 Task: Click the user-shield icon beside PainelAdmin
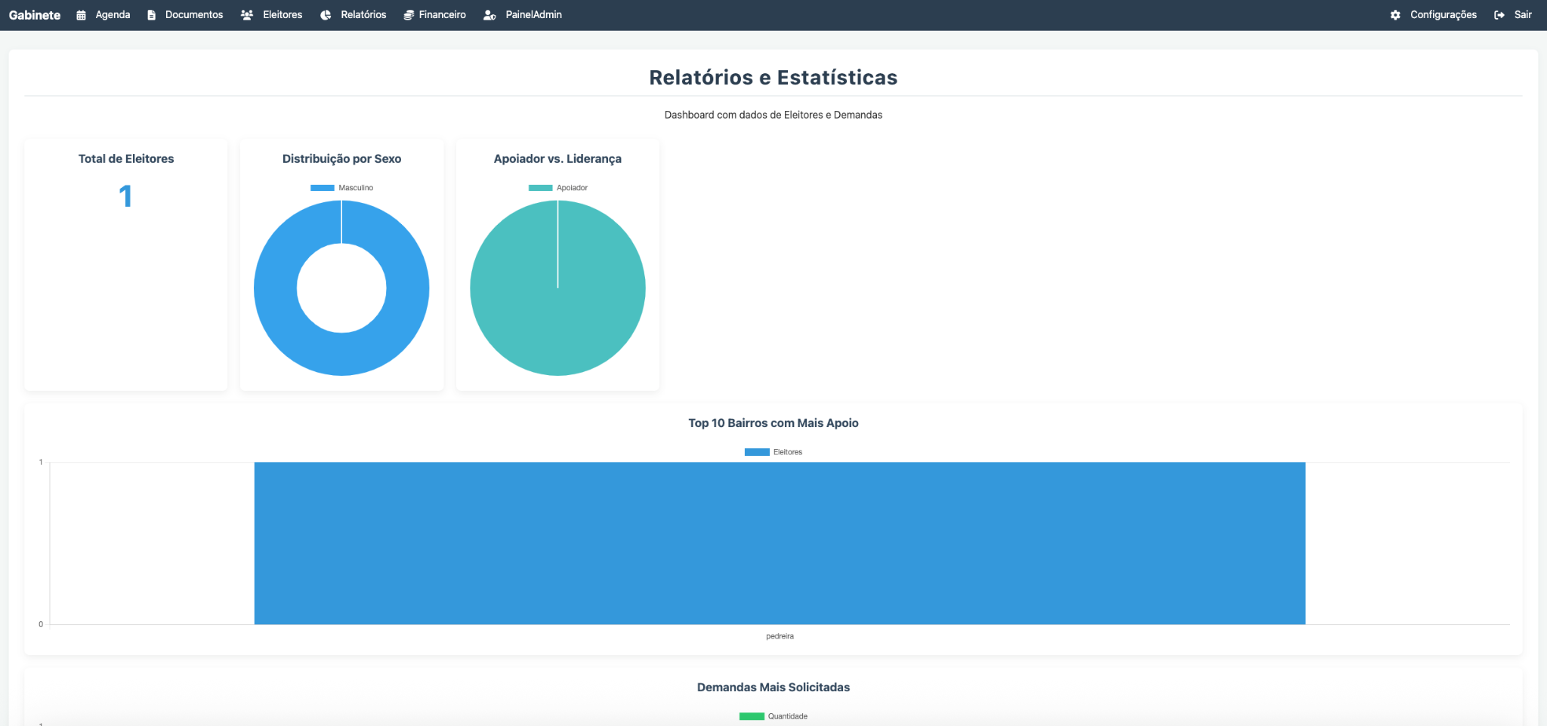(489, 15)
